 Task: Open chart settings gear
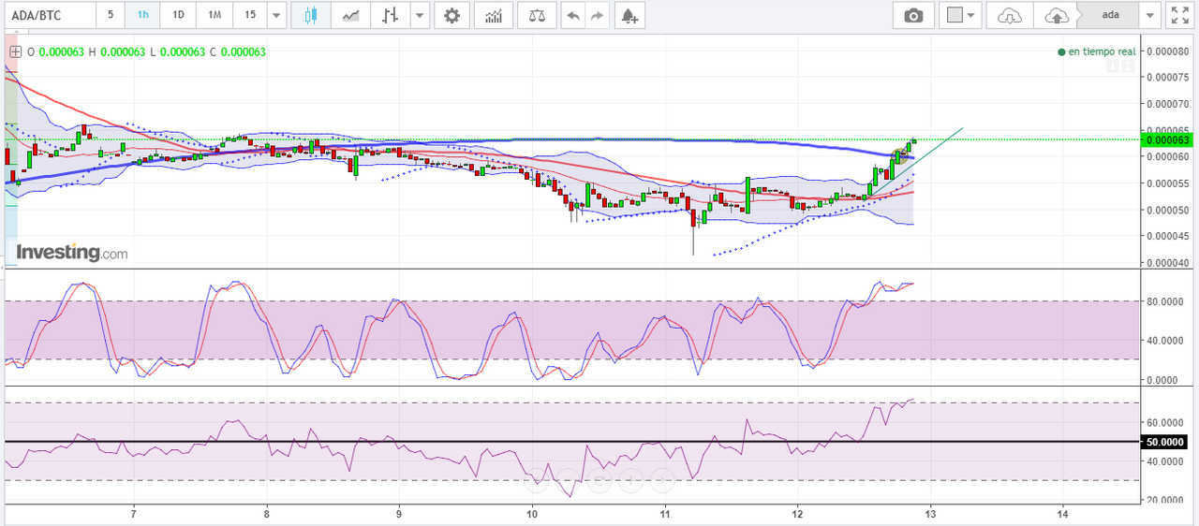[452, 15]
